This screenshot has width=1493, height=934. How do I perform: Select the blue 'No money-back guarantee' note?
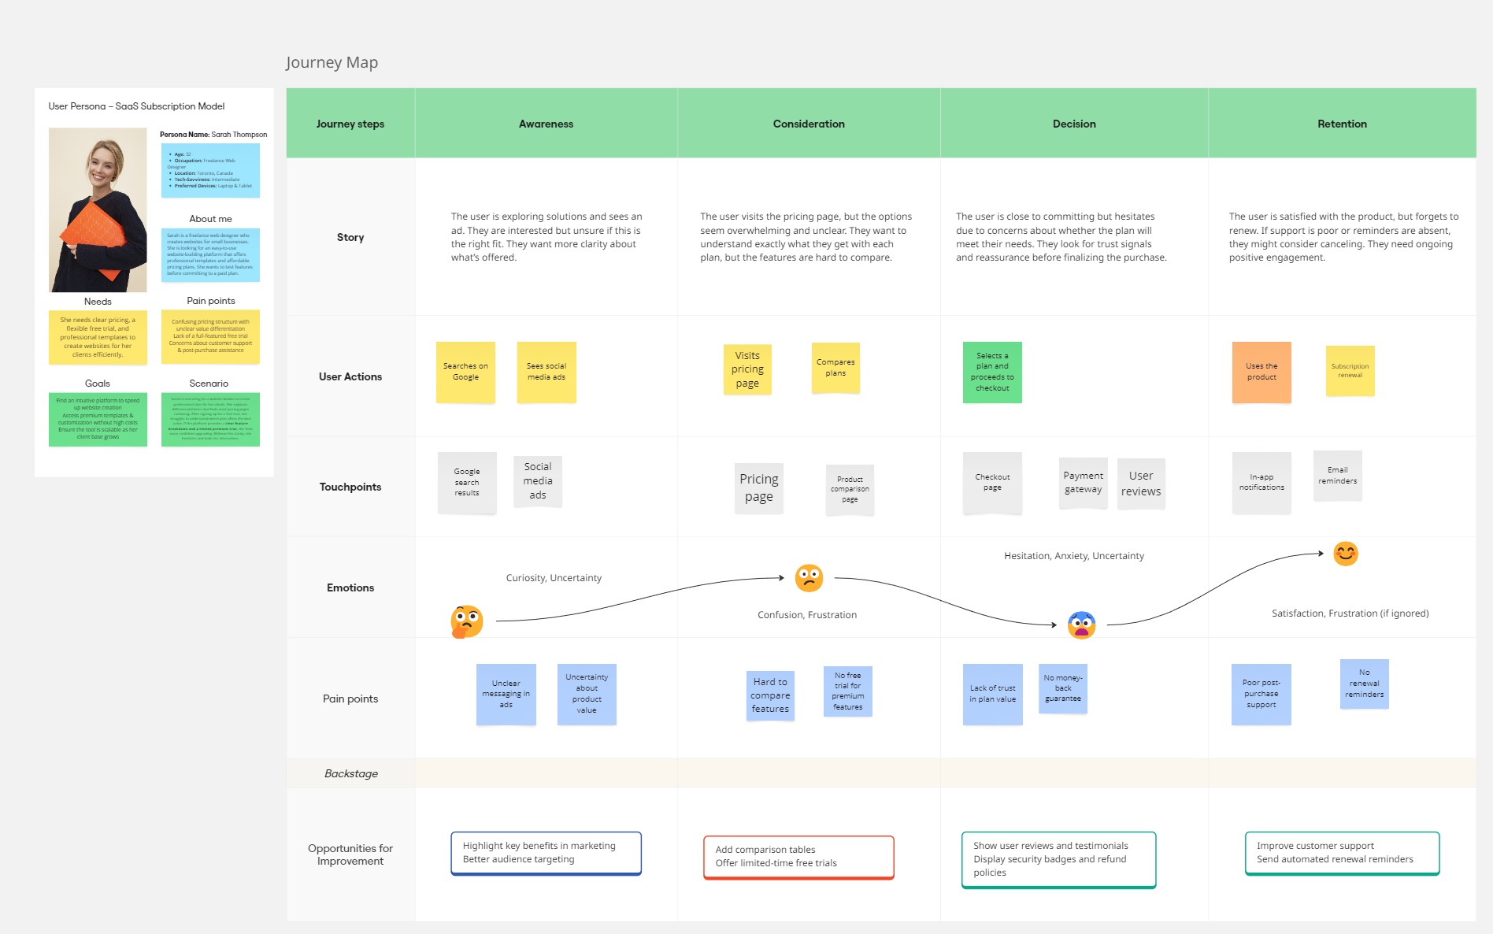1062,688
